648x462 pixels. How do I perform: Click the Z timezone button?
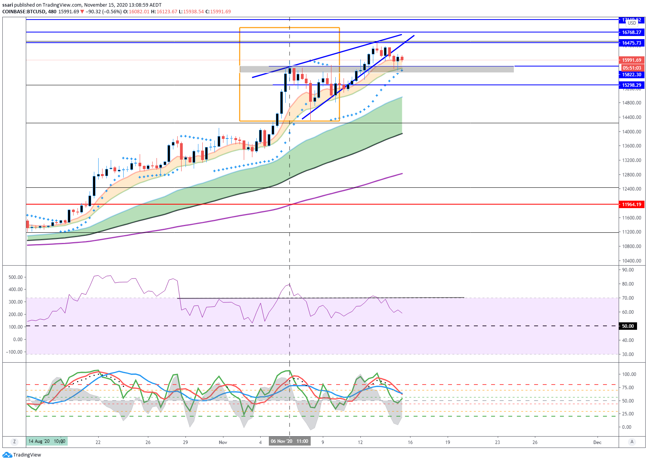(x=14, y=442)
